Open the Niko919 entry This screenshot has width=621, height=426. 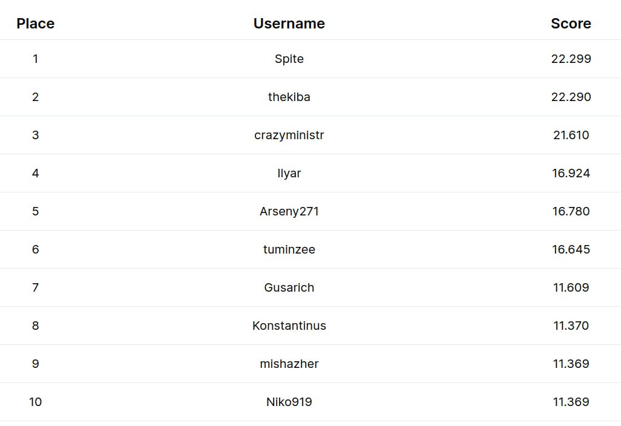click(x=289, y=402)
